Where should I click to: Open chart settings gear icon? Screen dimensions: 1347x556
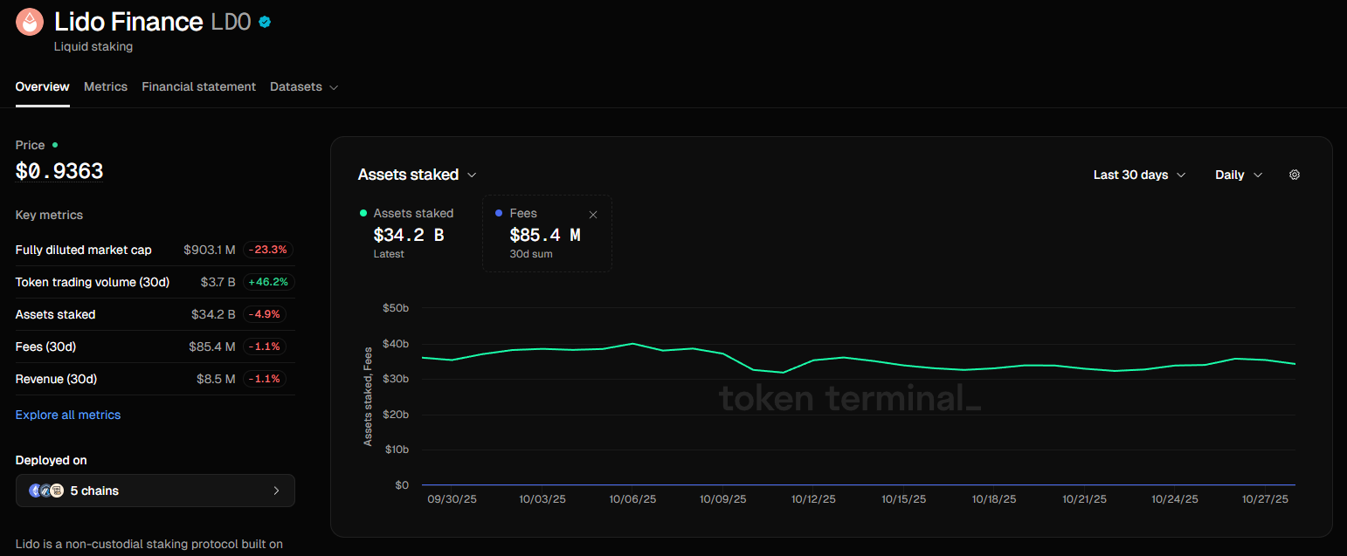[x=1295, y=175]
